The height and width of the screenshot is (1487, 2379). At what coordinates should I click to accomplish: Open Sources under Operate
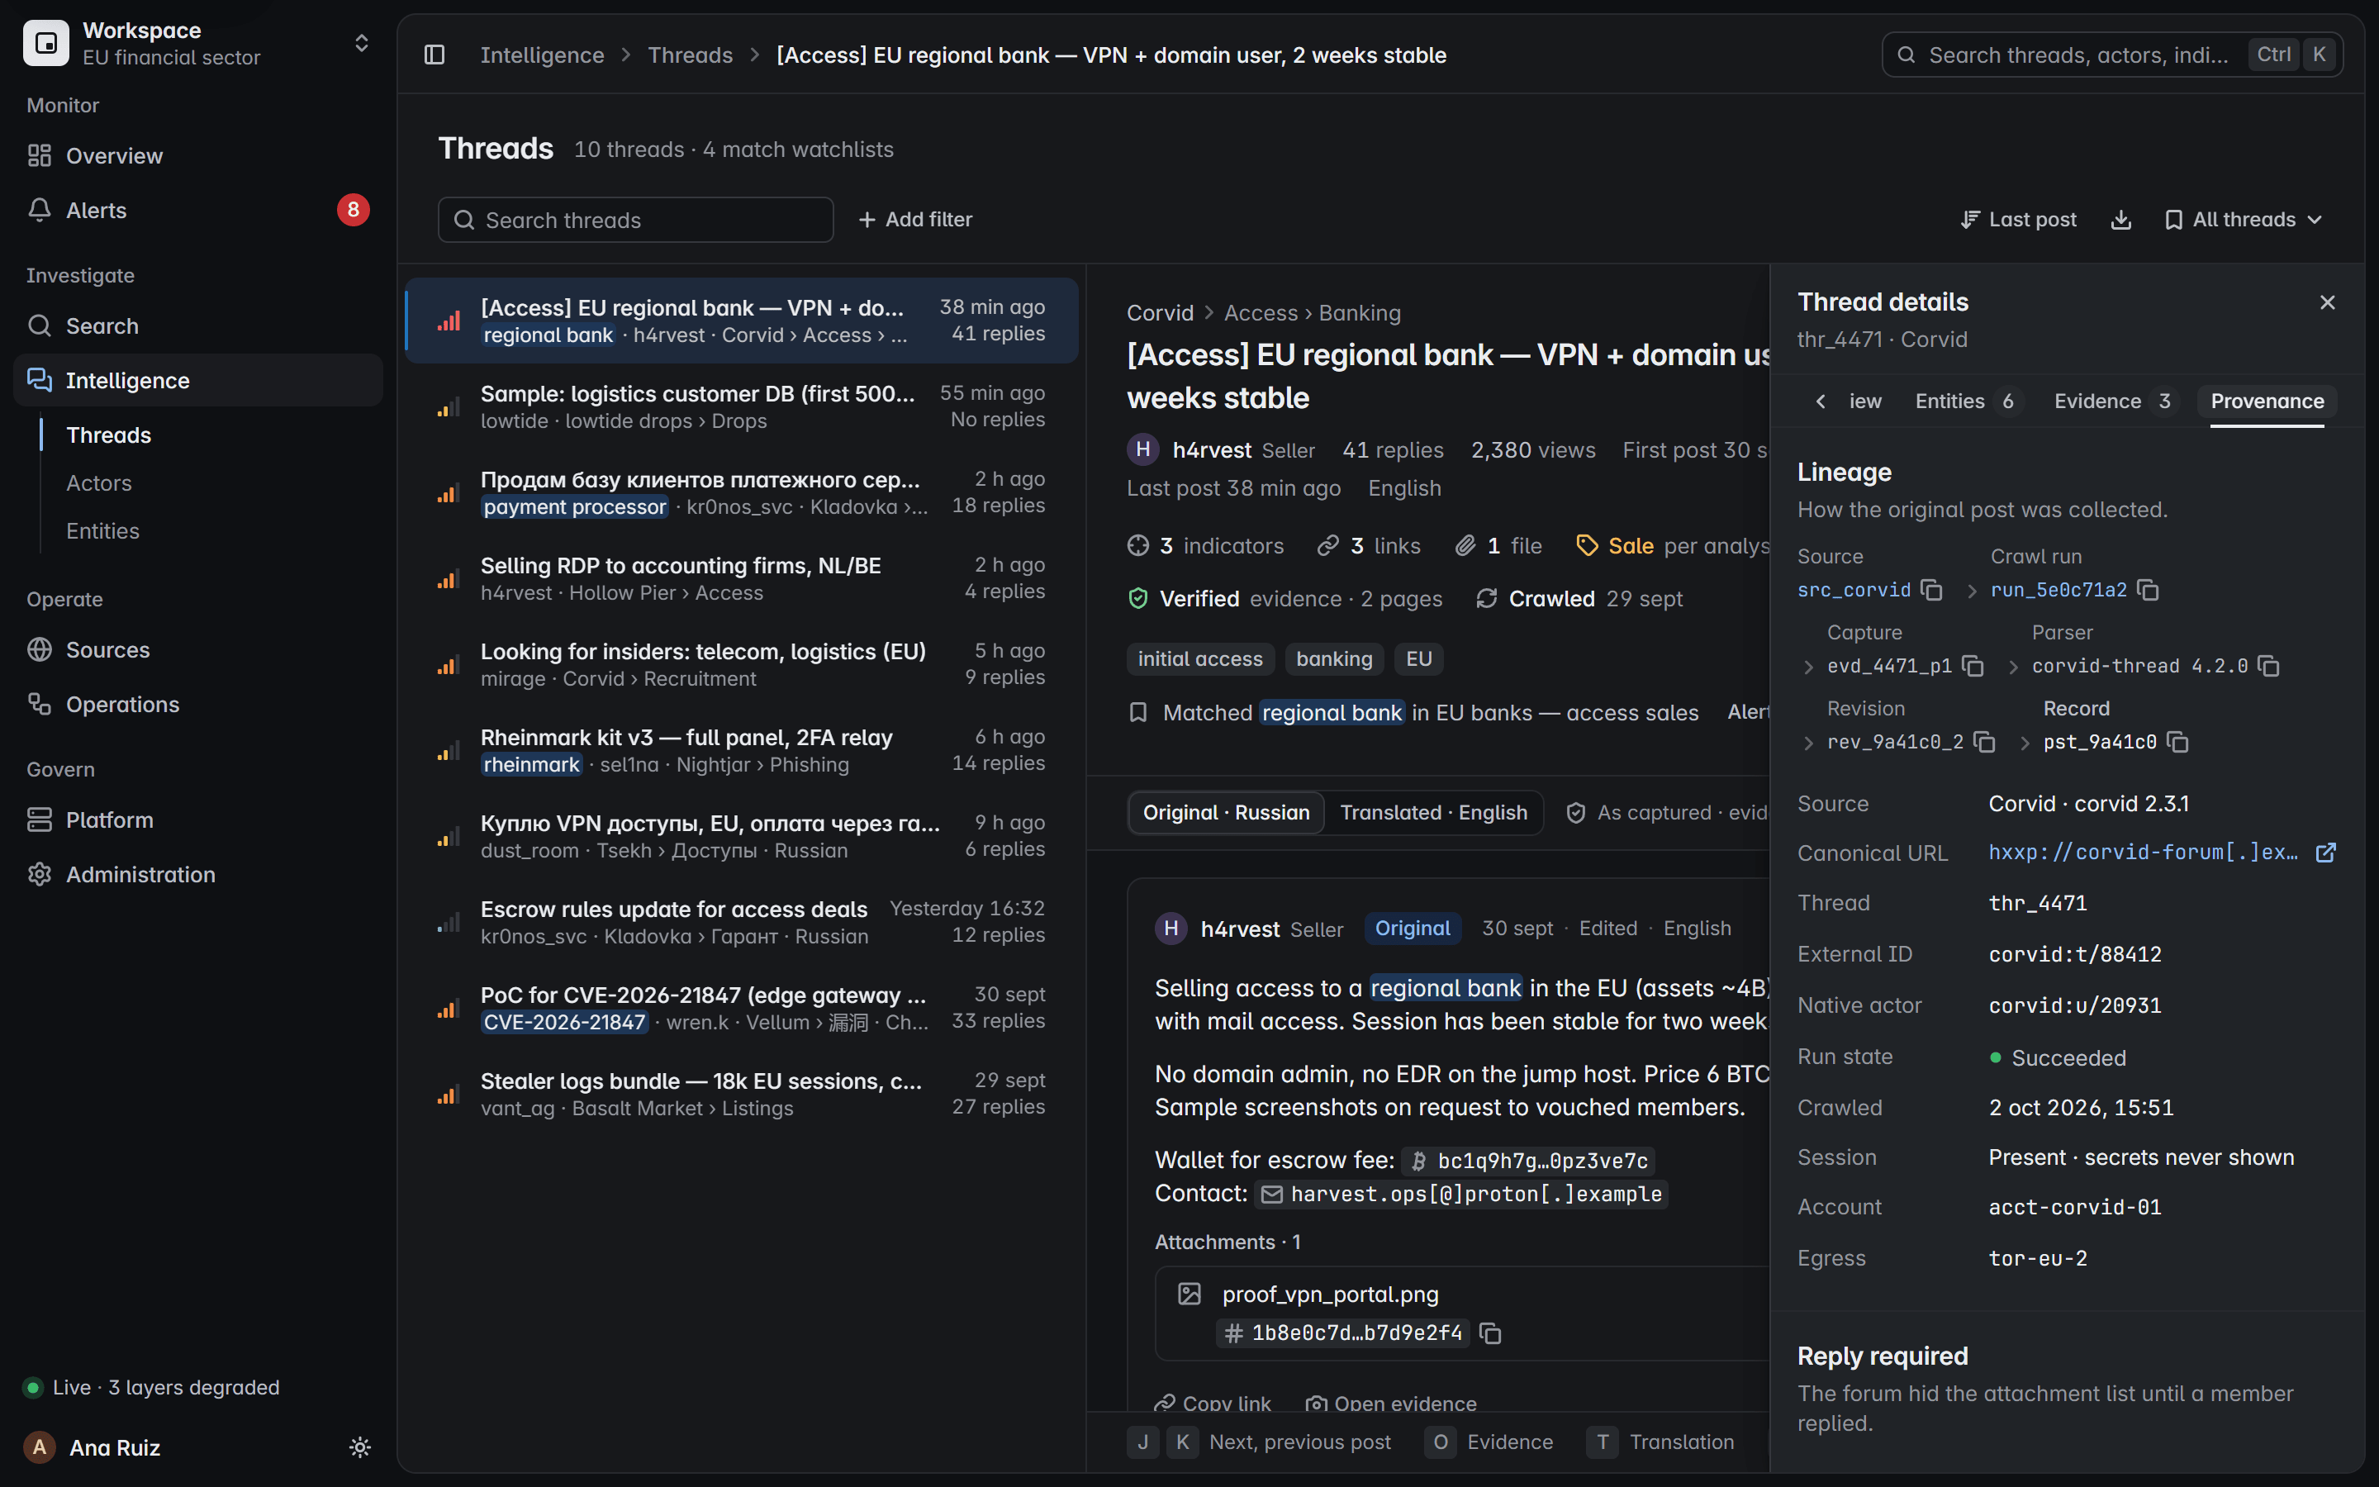(197, 649)
